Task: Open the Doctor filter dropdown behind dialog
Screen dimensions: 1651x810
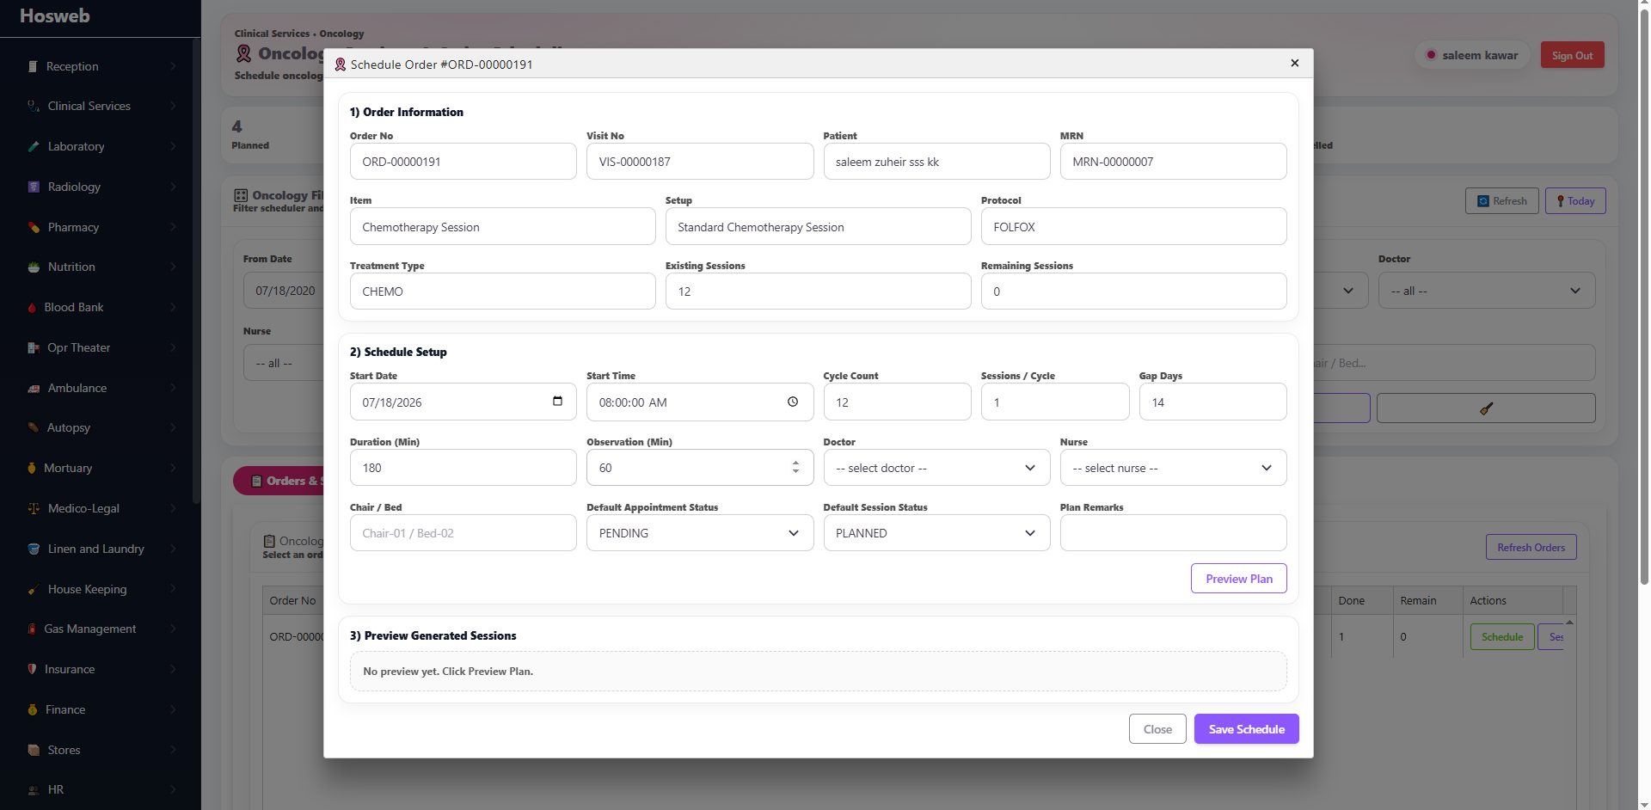Action: (x=1487, y=291)
